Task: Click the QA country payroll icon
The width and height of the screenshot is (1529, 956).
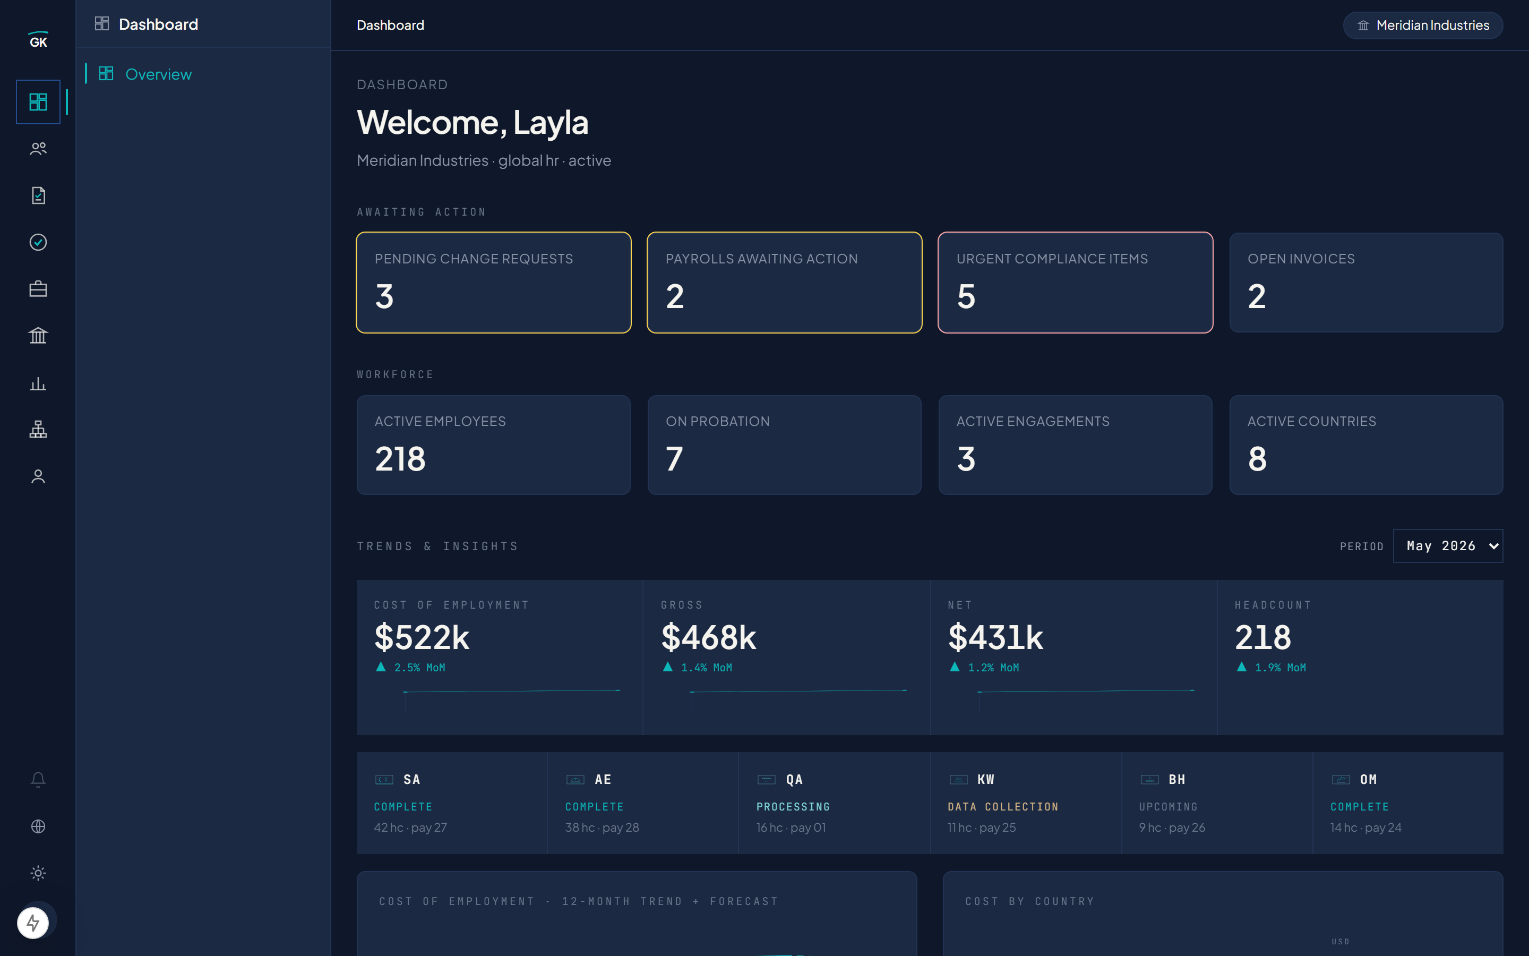Action: click(767, 780)
